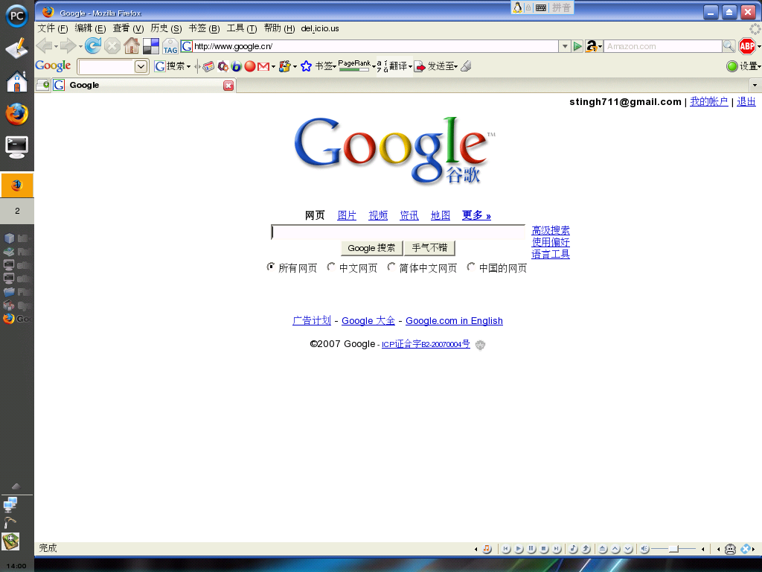Click the green Go arrow next to address bar
The image size is (762, 572).
coord(577,46)
